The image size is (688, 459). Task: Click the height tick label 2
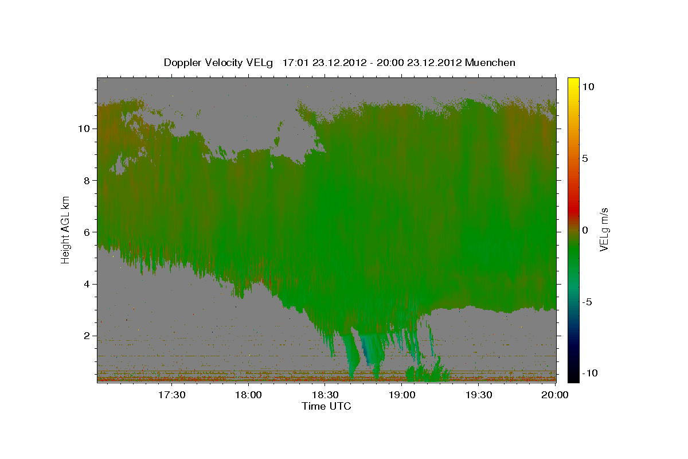point(87,336)
